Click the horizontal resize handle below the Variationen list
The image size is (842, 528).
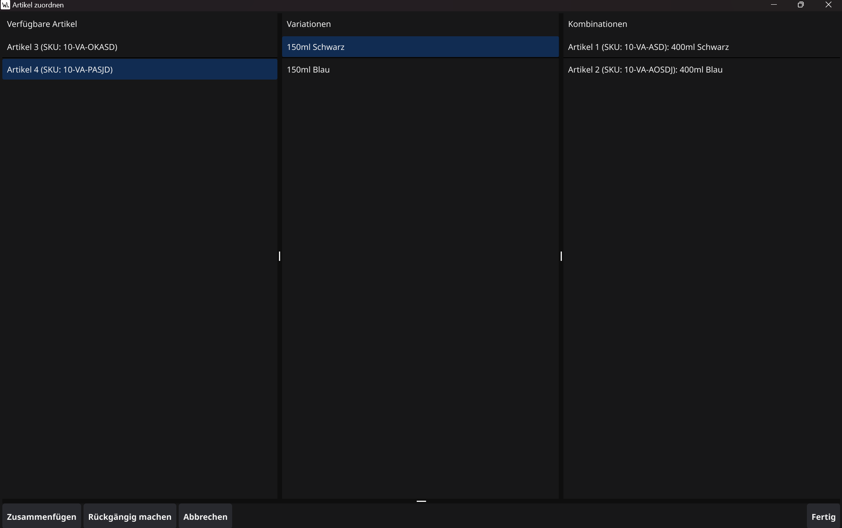(421, 501)
